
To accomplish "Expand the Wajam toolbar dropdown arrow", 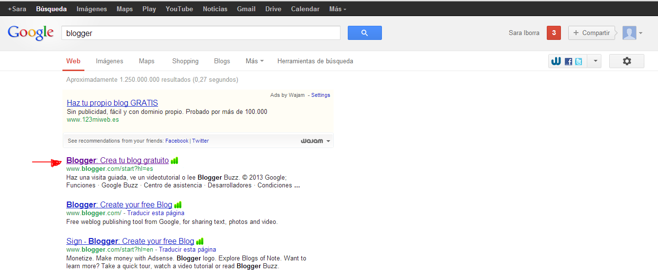I will [x=595, y=61].
